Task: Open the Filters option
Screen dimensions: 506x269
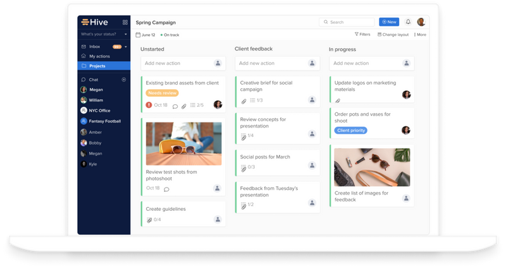Action: click(x=362, y=35)
